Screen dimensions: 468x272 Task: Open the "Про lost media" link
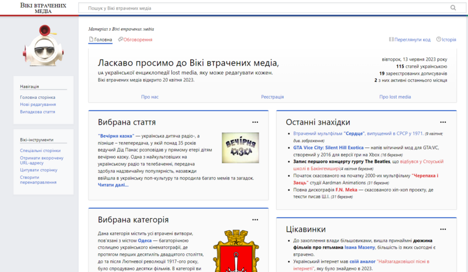[x=395, y=97]
